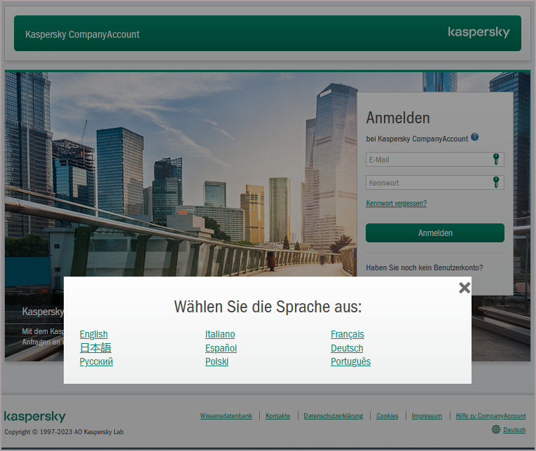
Task: Open Kennwort vergessen link
Action: (396, 203)
